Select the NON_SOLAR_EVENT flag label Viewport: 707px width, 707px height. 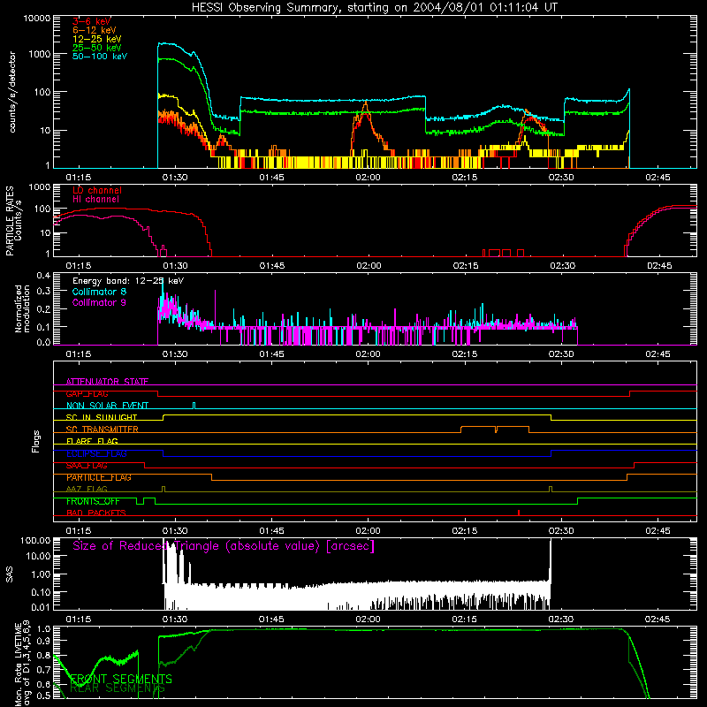(107, 406)
